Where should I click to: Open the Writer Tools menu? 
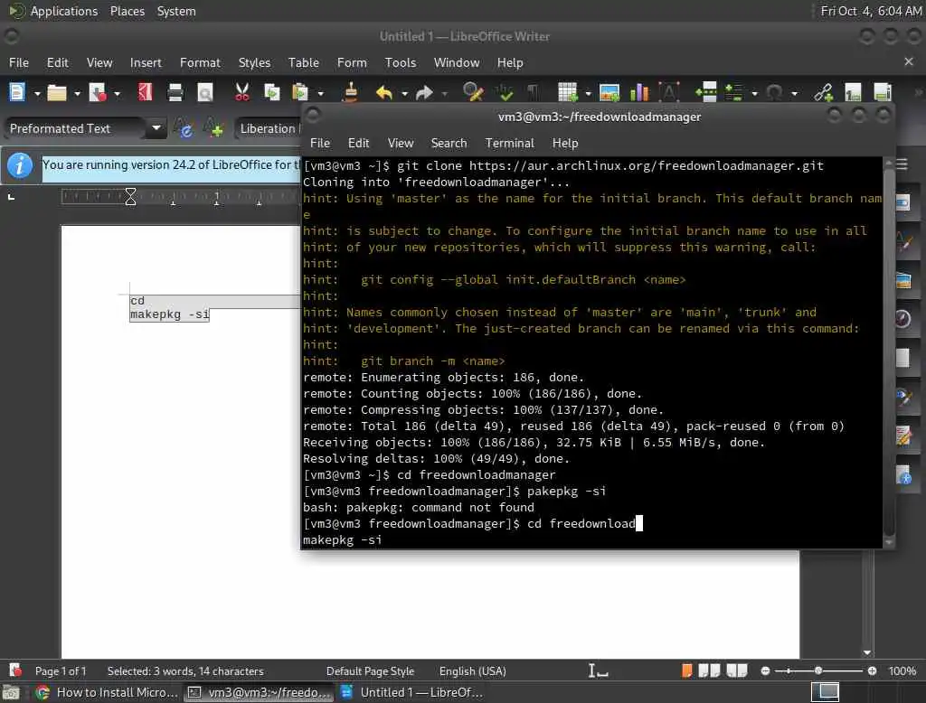click(401, 62)
